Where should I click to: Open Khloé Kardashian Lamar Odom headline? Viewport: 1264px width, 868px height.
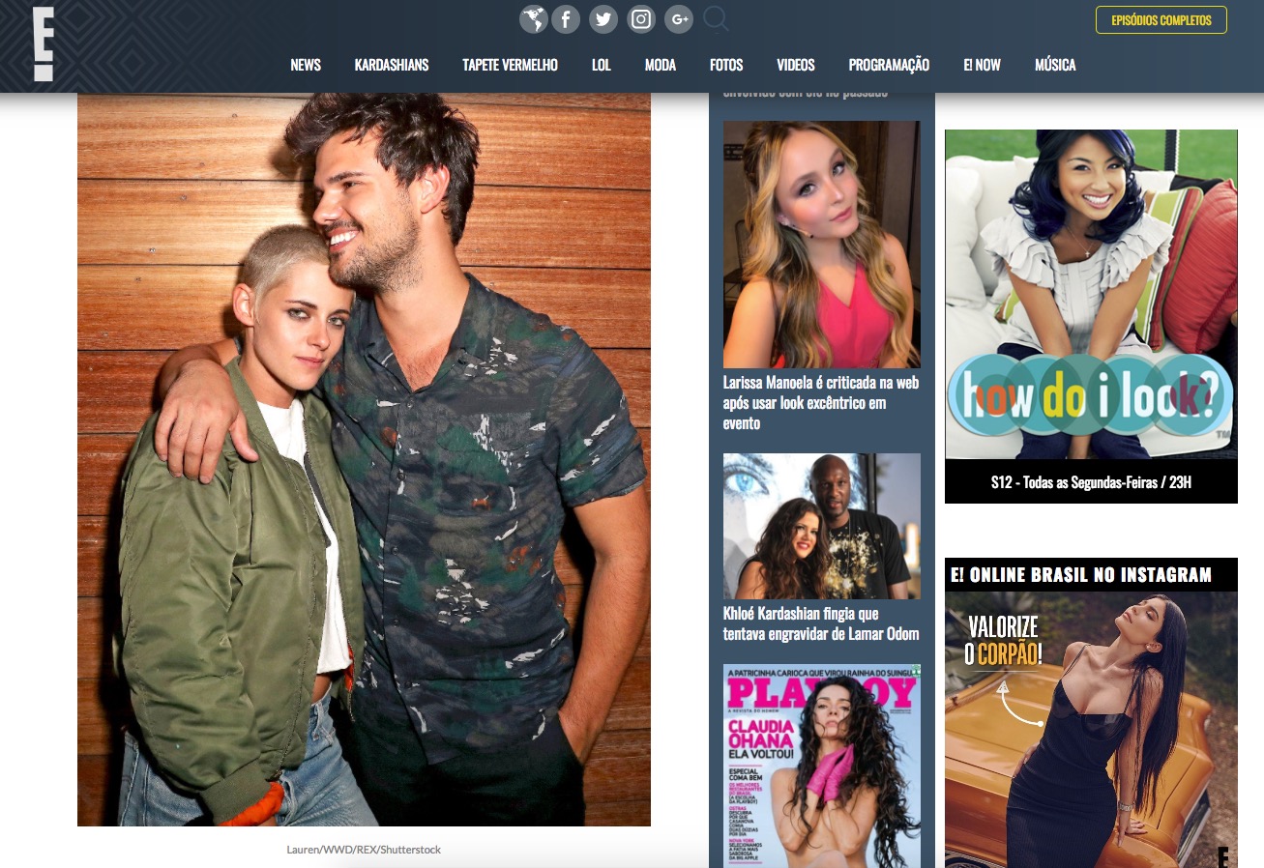point(820,623)
